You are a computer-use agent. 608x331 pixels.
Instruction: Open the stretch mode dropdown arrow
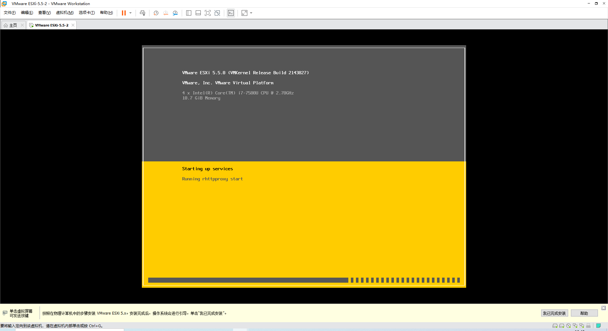(251, 13)
